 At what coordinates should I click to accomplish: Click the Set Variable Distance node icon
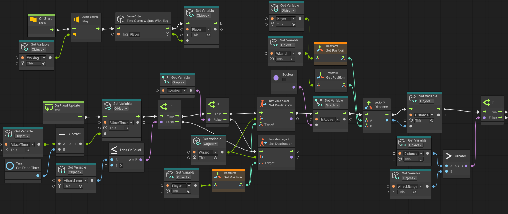(413, 98)
